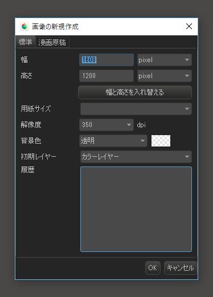Click the 用紙サイズ label text
213x297 pixels.
click(36, 109)
